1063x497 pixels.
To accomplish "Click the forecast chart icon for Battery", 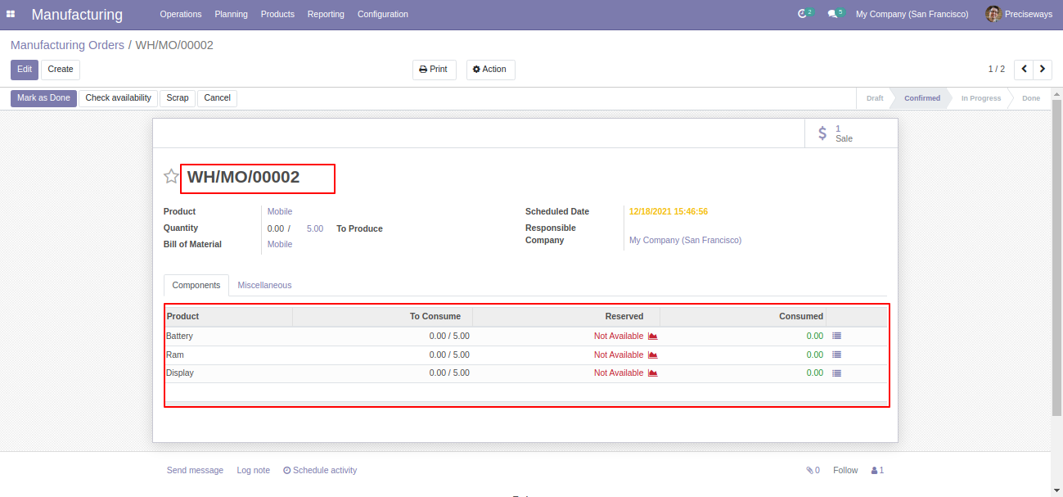I will [x=653, y=337].
